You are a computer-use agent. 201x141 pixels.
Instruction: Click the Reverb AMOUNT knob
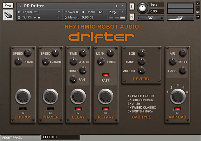[141, 70]
